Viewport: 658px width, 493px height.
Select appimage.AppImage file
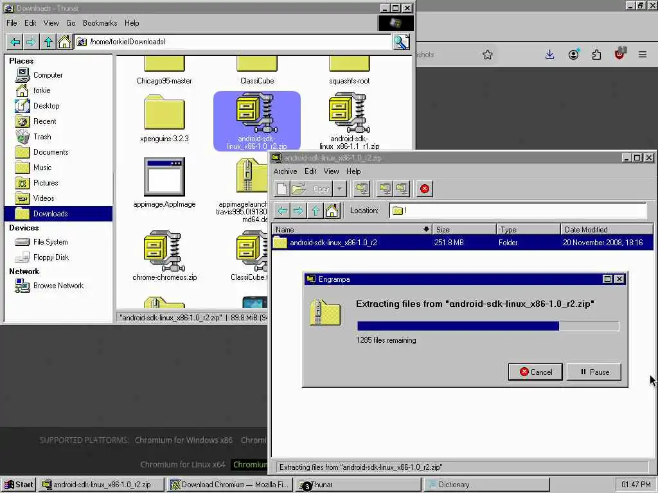tap(164, 183)
